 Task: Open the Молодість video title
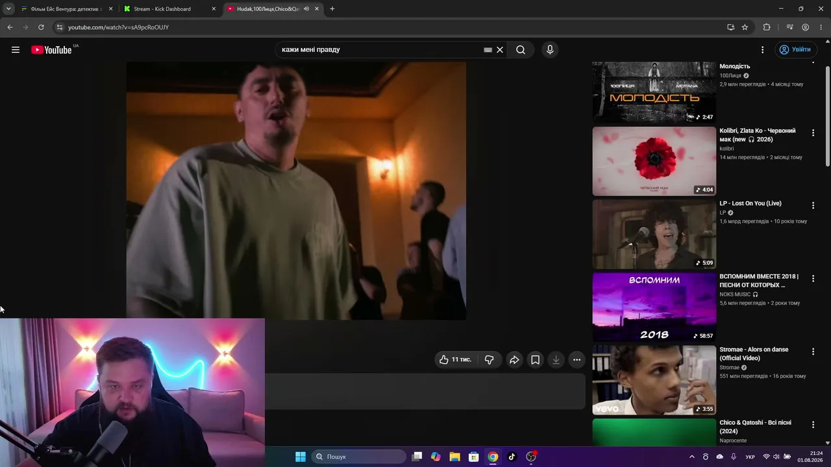[735, 66]
